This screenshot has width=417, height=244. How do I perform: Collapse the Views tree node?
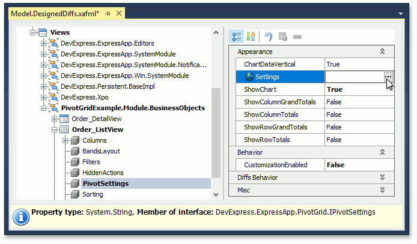(x=32, y=32)
